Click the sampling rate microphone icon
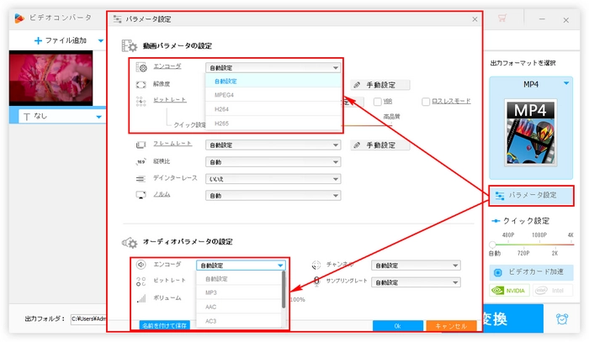Viewport: 589px width, 342px height. click(x=317, y=282)
